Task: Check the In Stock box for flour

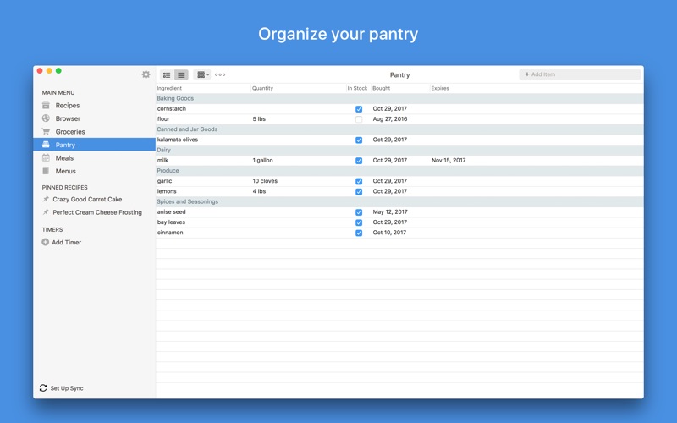Action: tap(359, 119)
